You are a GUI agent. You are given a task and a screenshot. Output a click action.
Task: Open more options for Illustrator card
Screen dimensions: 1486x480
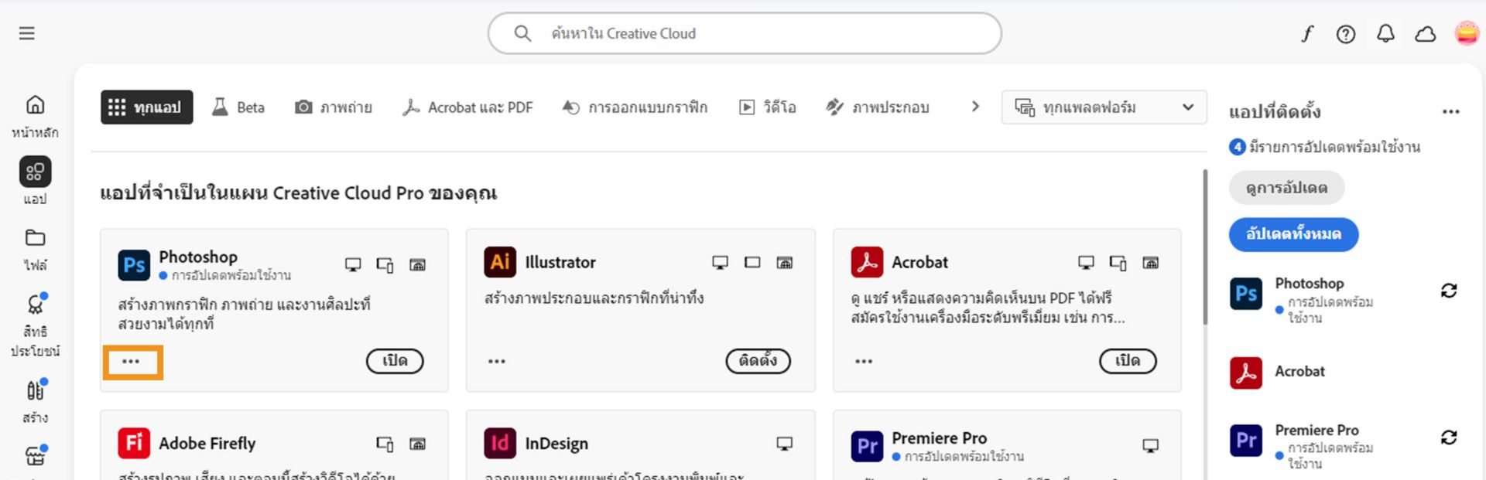coord(497,362)
